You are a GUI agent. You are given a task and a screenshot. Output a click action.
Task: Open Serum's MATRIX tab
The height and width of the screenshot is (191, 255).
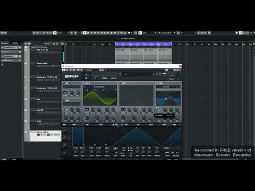tap(105, 78)
